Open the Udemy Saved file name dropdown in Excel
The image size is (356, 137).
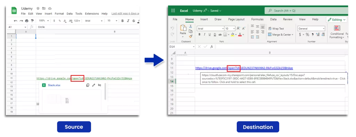(207, 11)
